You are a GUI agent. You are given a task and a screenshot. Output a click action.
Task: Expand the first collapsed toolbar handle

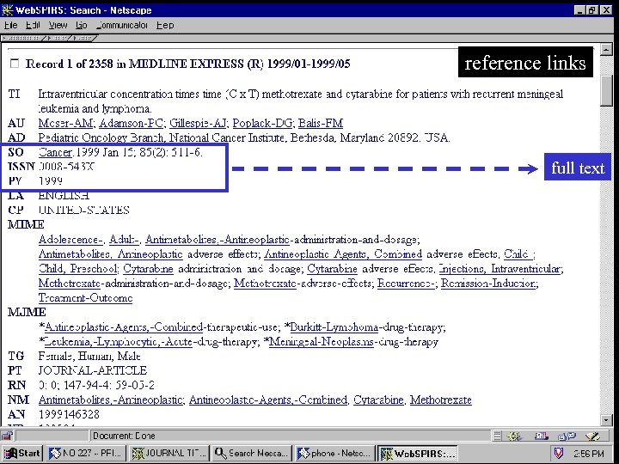[22, 39]
